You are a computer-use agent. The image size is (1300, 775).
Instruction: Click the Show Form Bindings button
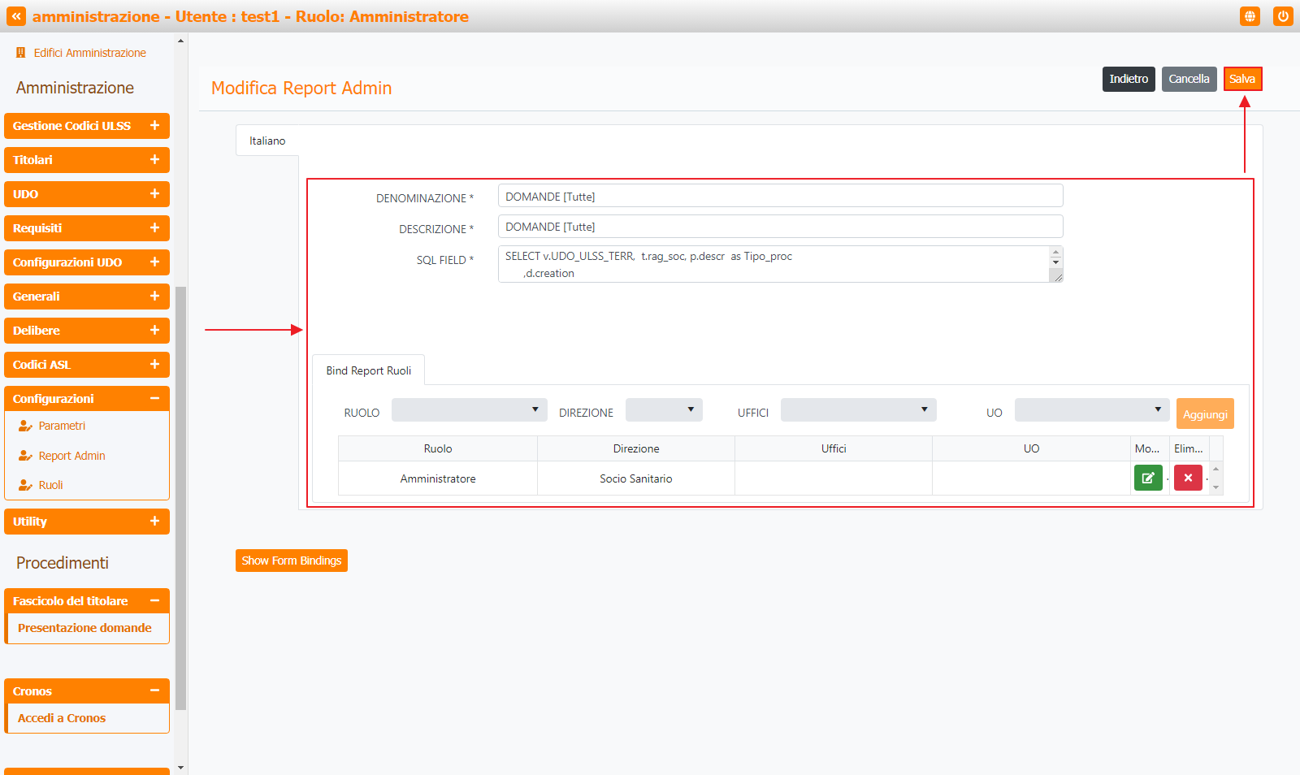point(291,561)
